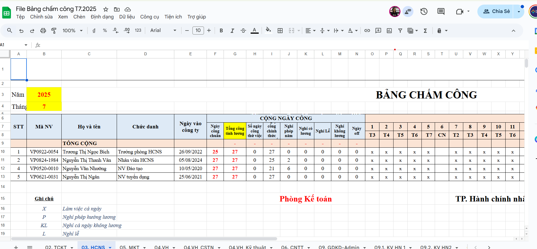Open the 03. HCNS tab dropdown arrow
537x249 pixels.
(x=110, y=247)
